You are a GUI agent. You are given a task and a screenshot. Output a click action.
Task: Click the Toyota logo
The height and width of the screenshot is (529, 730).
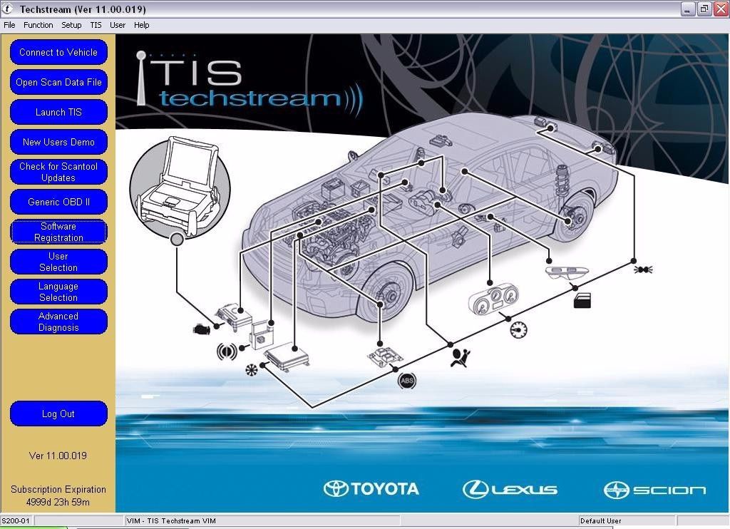pos(371,488)
